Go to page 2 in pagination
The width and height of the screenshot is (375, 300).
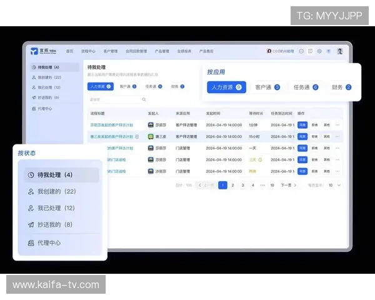click(232, 185)
